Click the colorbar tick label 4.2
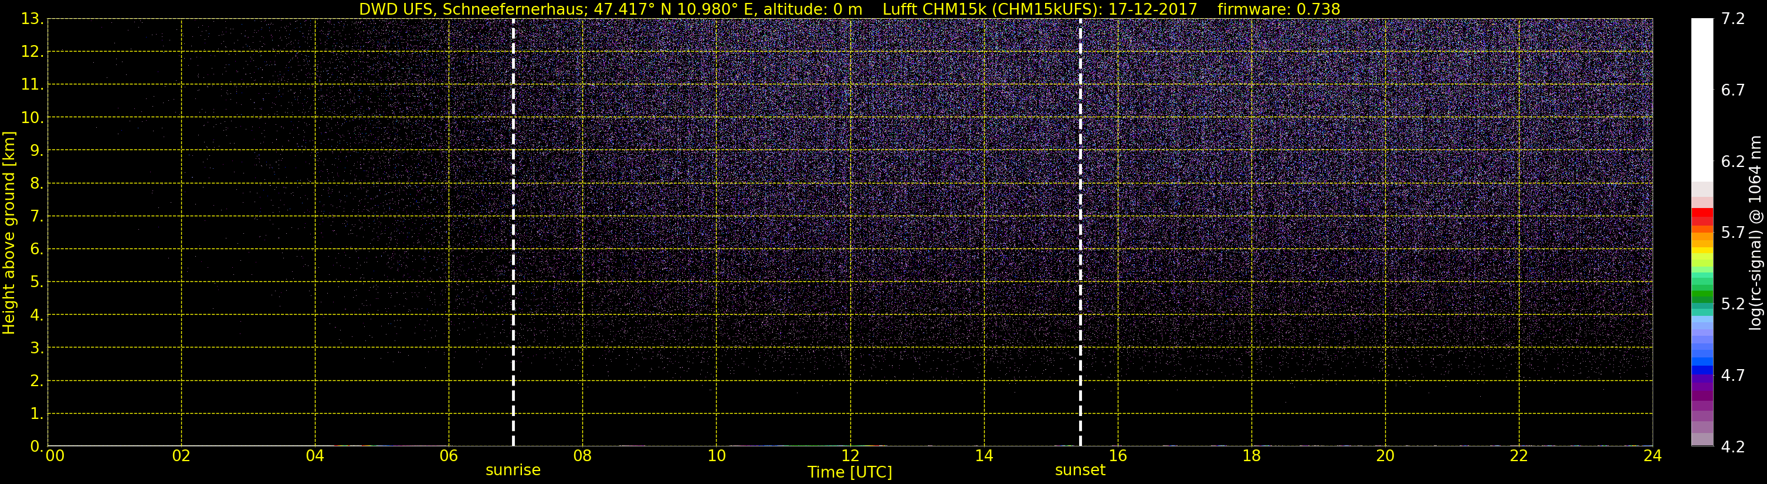The image size is (1767, 484). pos(1733,447)
